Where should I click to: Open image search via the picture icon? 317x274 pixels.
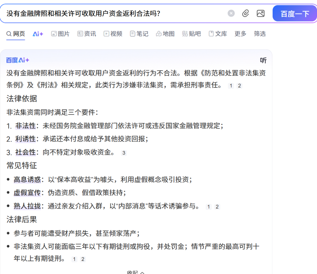click(x=260, y=14)
